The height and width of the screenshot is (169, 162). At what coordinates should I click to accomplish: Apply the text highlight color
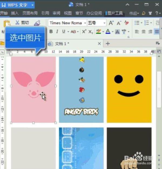click(x=99, y=31)
